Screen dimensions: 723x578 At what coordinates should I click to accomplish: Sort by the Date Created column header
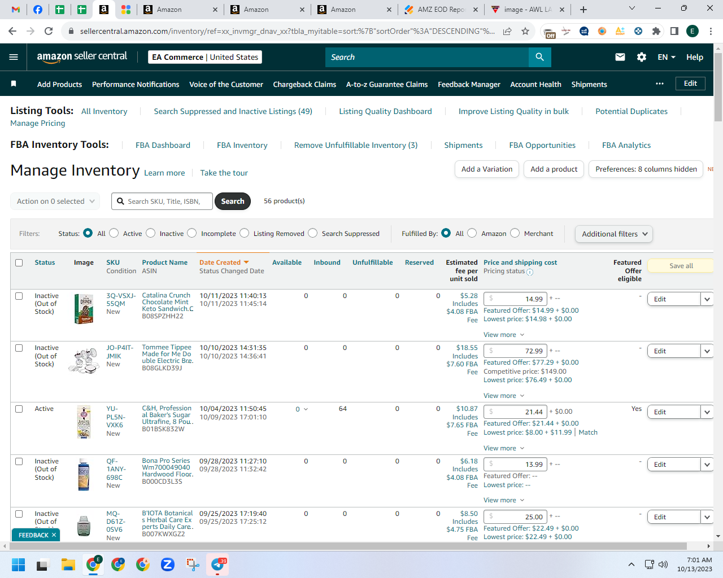[224, 262]
